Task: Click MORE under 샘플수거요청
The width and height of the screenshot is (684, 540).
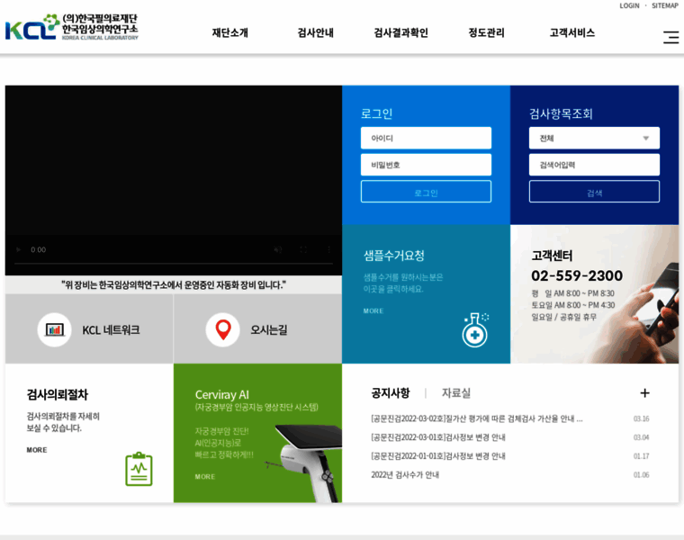Action: click(373, 311)
